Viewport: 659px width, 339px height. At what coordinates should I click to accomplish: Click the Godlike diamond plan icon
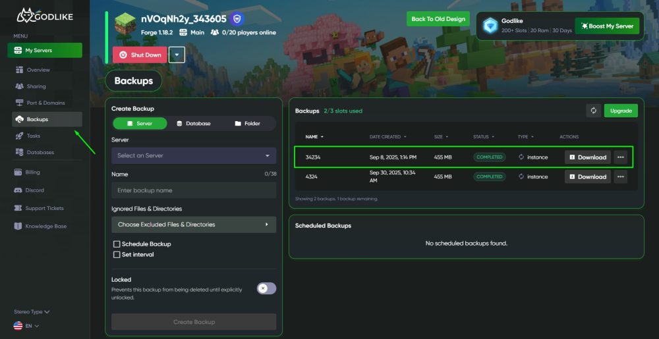click(x=490, y=26)
